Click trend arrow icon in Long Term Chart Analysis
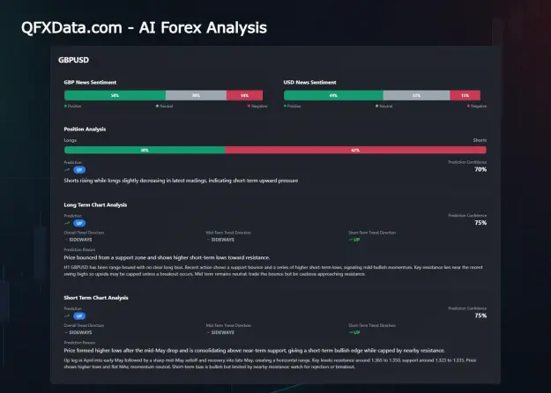 (67, 223)
